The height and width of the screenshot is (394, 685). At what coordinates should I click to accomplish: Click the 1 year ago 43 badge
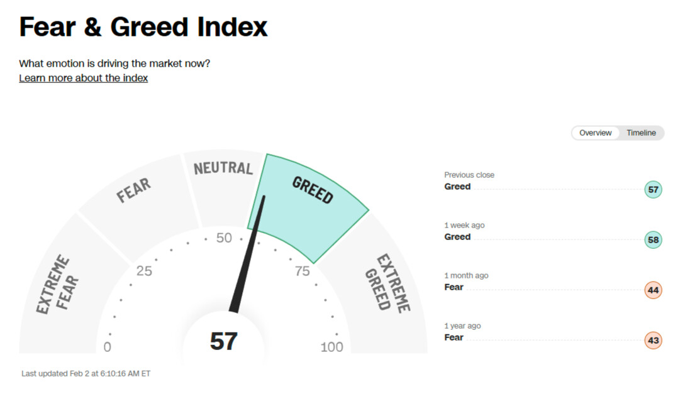pos(653,341)
